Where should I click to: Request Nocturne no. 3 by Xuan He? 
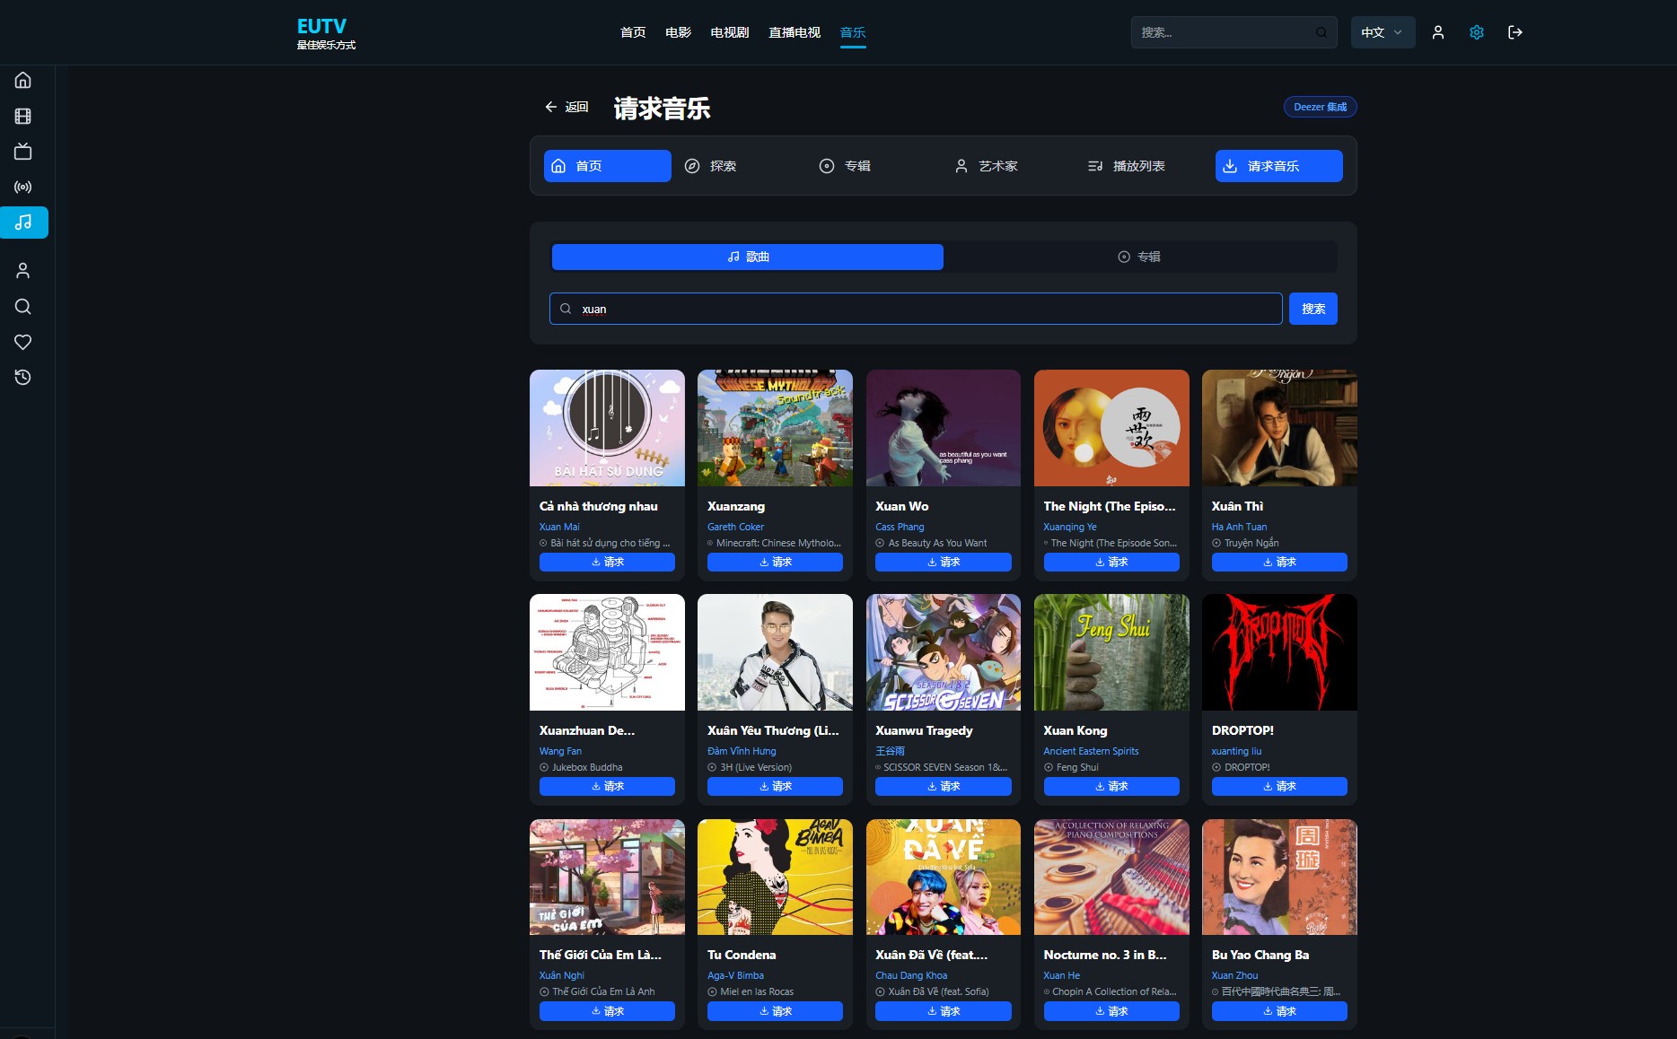[x=1111, y=1011]
